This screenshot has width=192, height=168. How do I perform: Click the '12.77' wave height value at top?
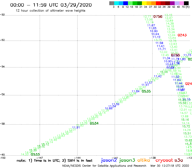(x=147, y=17)
